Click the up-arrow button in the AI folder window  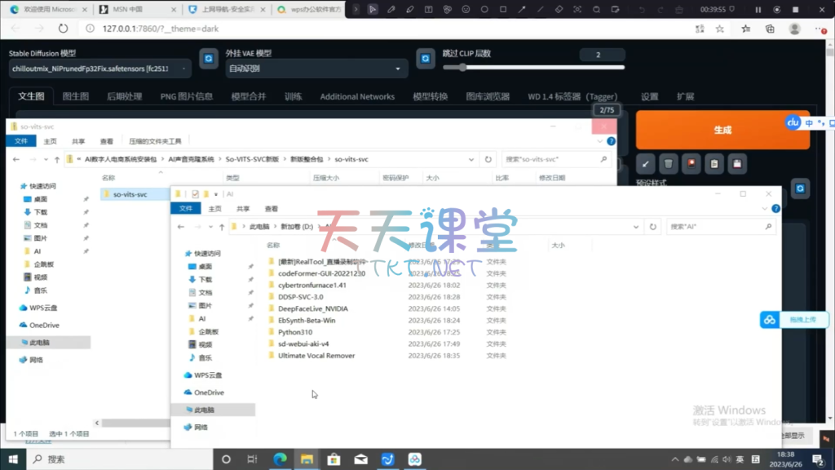[x=219, y=226]
